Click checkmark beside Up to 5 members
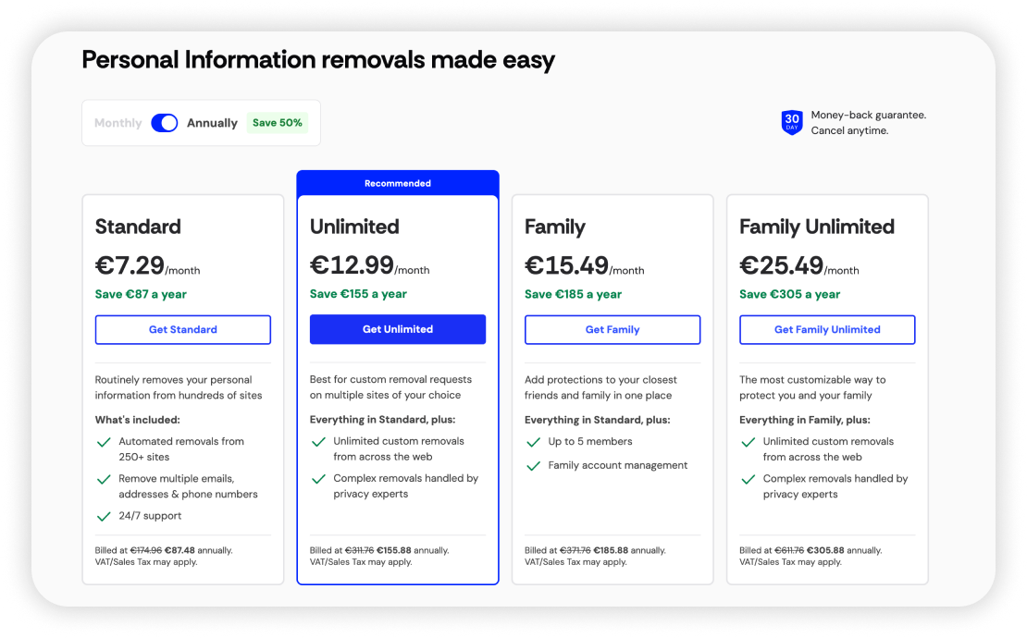This screenshot has height=638, width=1027. click(533, 442)
